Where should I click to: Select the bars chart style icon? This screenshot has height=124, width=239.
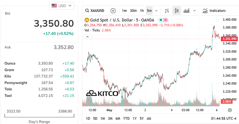[x=167, y=11]
